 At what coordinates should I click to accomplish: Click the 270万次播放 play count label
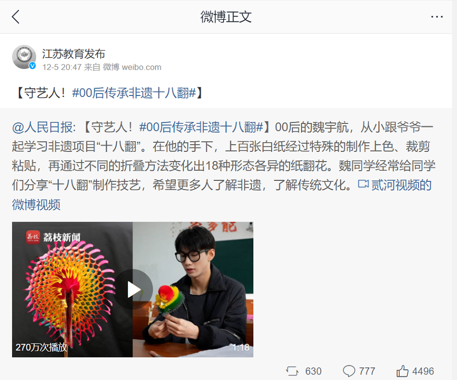[42, 347]
